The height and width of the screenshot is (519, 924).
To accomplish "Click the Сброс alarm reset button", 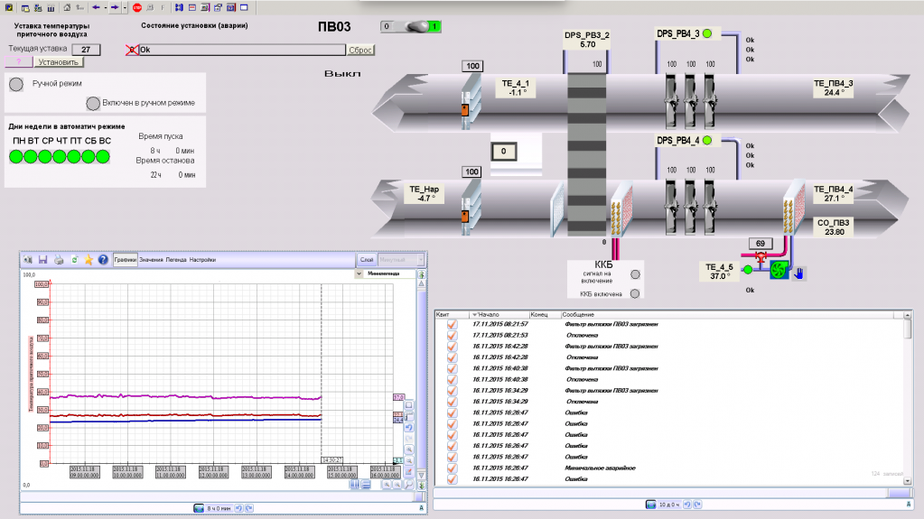I will pyautogui.click(x=360, y=50).
